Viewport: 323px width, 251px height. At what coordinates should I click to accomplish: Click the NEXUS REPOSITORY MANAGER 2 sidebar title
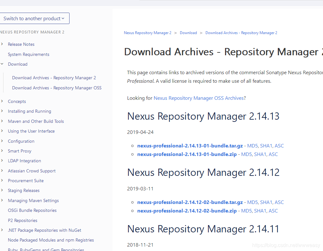[32, 32]
